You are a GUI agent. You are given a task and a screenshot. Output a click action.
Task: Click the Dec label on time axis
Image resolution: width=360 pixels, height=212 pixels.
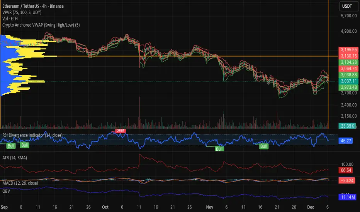click(x=311, y=207)
